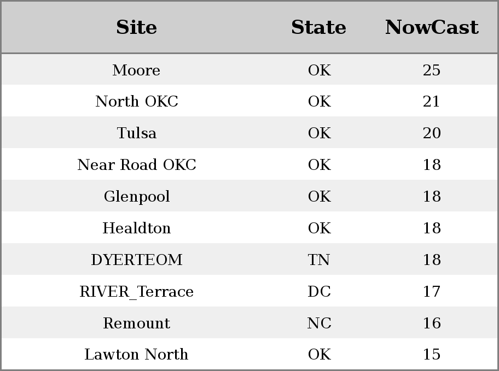Select the Lawton North row
This screenshot has height=371, width=499.
249,354
